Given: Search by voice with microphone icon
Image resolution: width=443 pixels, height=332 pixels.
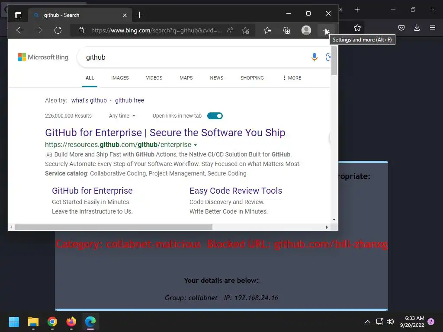Looking at the screenshot, I should click(x=314, y=57).
